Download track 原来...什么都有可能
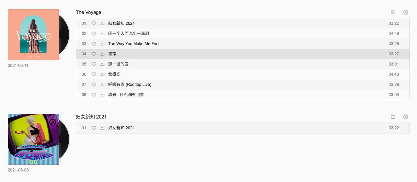 [102, 95]
